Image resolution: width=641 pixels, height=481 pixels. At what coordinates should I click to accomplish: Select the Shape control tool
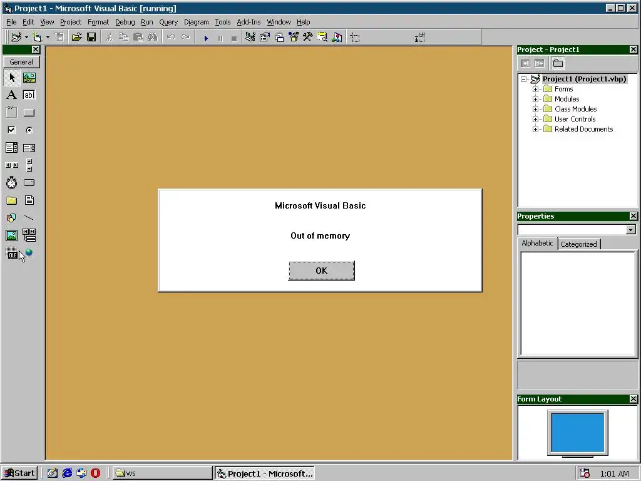coord(12,218)
